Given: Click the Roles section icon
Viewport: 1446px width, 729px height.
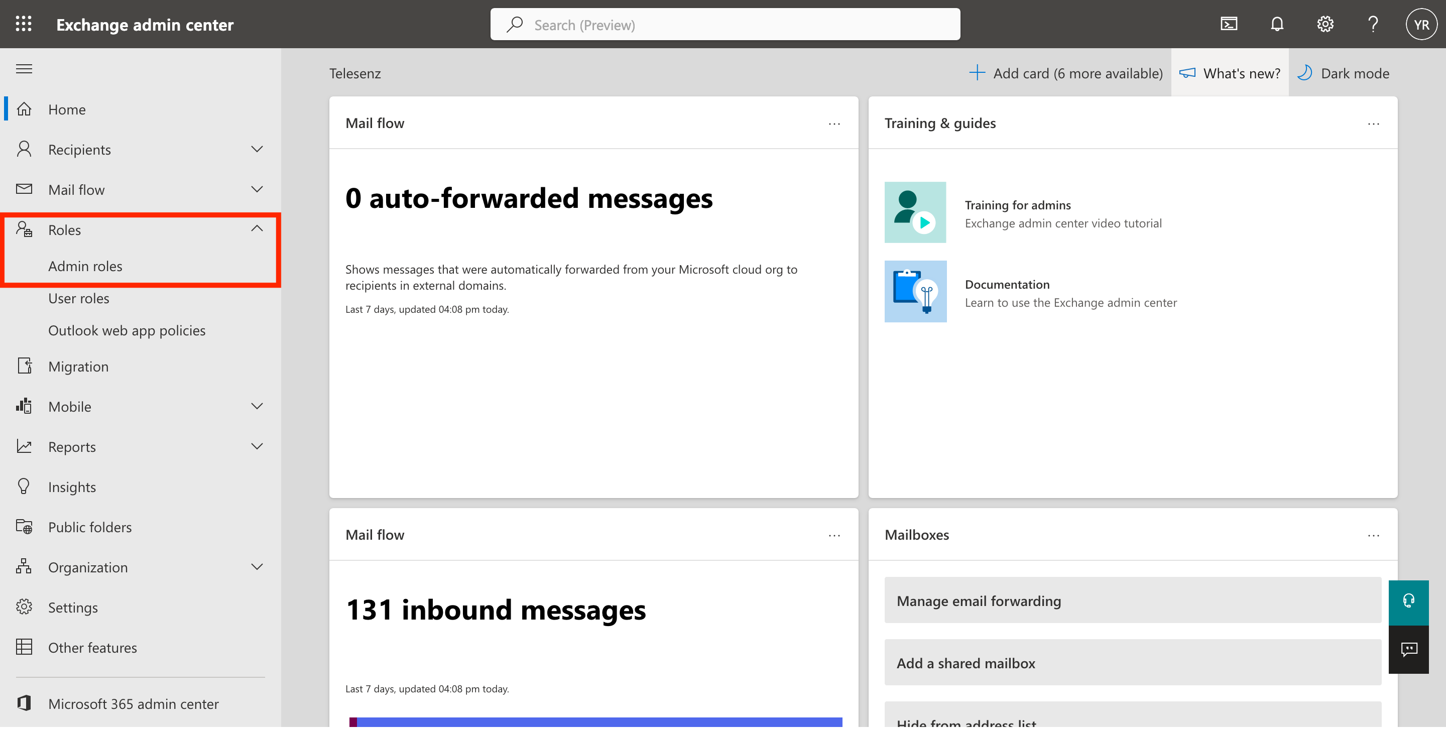Looking at the screenshot, I should (25, 229).
